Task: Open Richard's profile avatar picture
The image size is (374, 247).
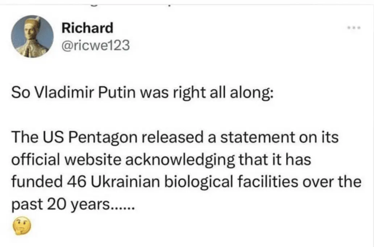Action: [x=32, y=37]
